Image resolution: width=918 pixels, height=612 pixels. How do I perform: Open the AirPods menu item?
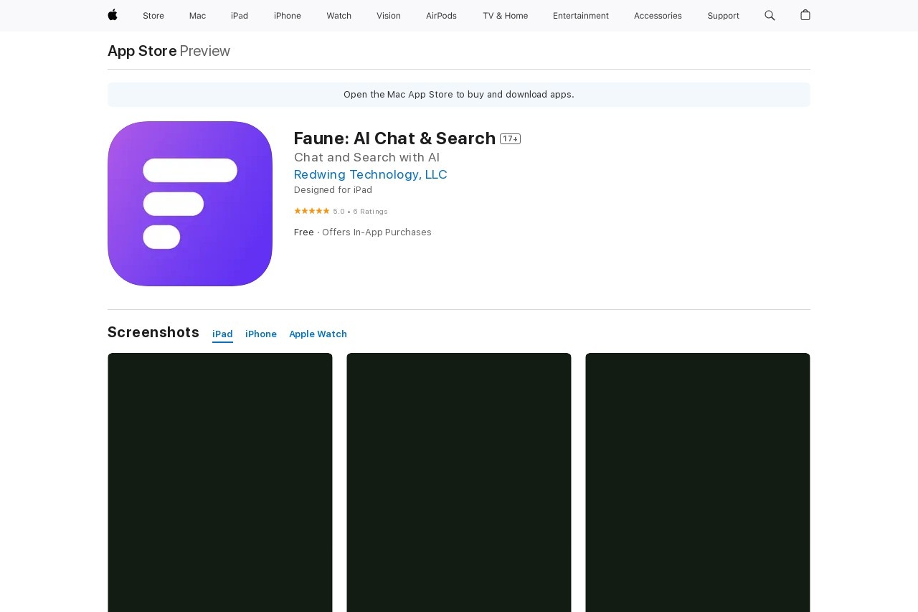point(441,16)
